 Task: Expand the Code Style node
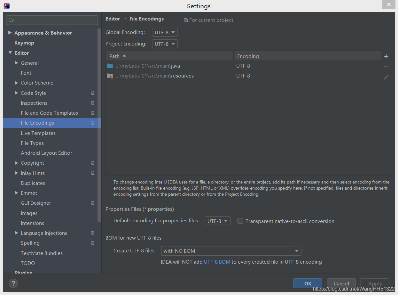[x=16, y=93]
